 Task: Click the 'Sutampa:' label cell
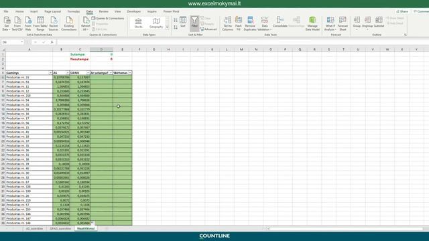80,54
